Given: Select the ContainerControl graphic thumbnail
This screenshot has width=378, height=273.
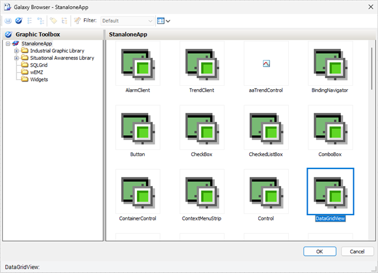Looking at the screenshot, I should (138, 191).
